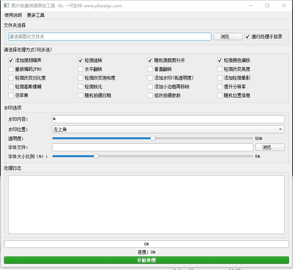
Task: Check the 提升分辨率 option
Action: (220, 87)
